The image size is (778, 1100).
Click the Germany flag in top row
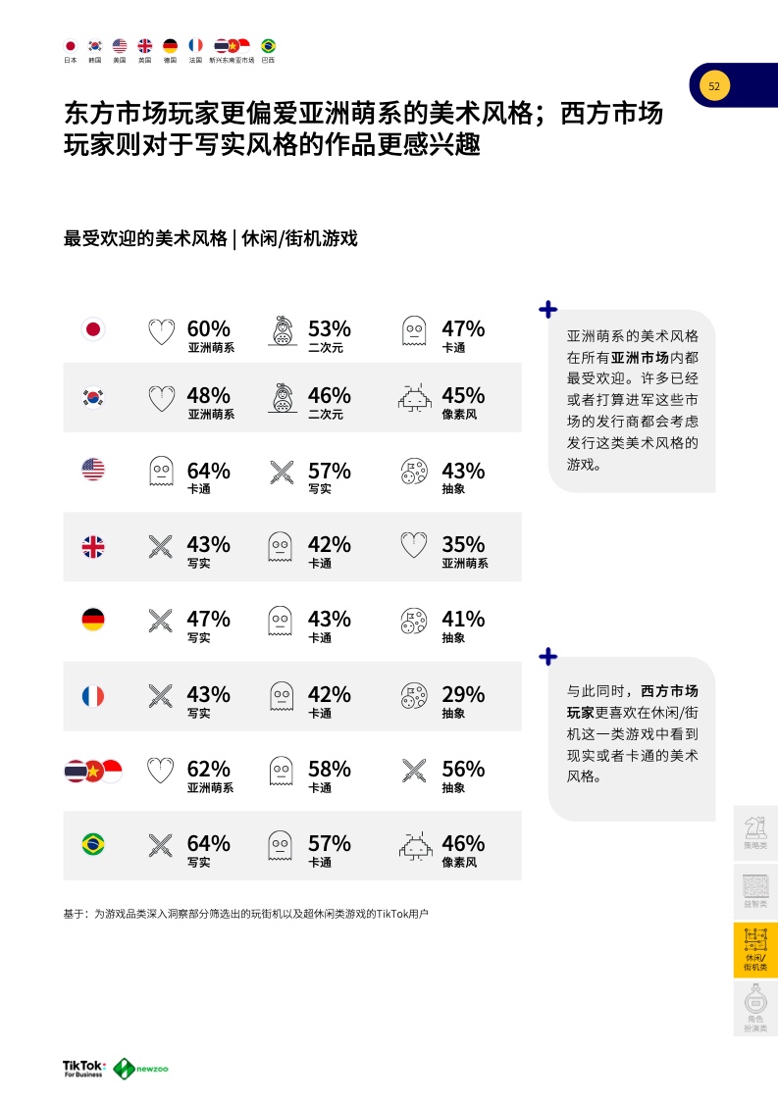170,46
